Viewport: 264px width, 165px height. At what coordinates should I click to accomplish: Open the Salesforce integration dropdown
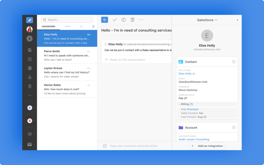[x=207, y=20]
